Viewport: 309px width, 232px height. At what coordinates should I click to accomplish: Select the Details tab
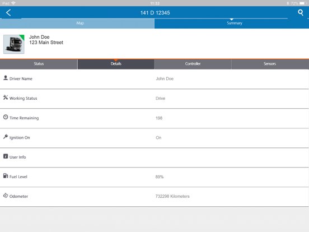pos(116,64)
